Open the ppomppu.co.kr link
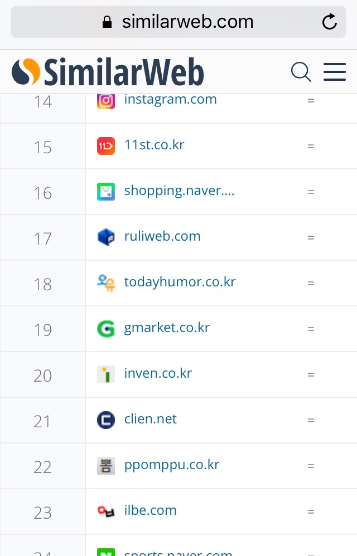This screenshot has height=556, width=357. tap(172, 465)
